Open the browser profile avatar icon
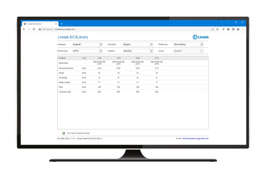This screenshot has height=185, width=264. pos(238,29)
